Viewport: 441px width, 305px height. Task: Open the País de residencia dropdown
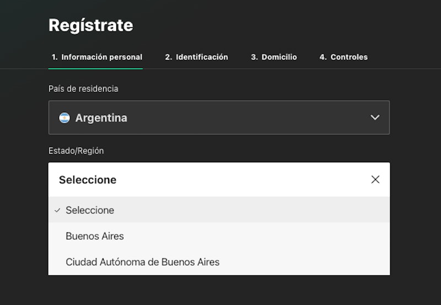click(x=219, y=117)
